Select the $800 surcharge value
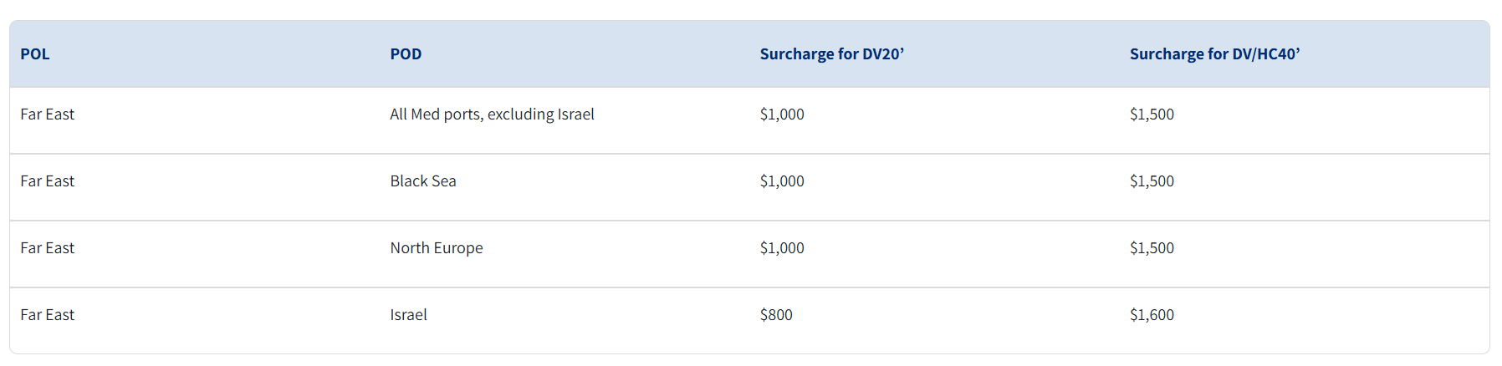 pos(776,315)
